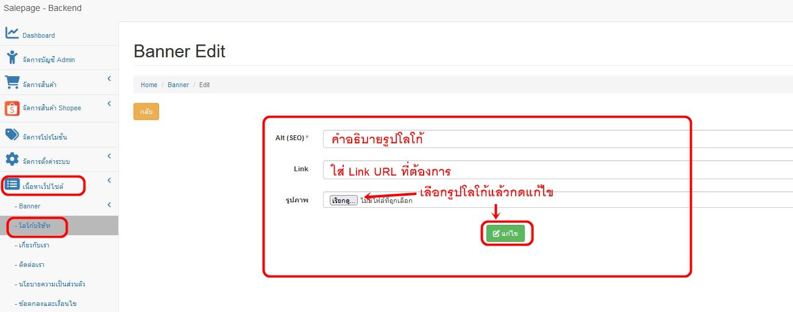Click the เรียกดู file browse button
The image size is (793, 312).
pyautogui.click(x=343, y=200)
